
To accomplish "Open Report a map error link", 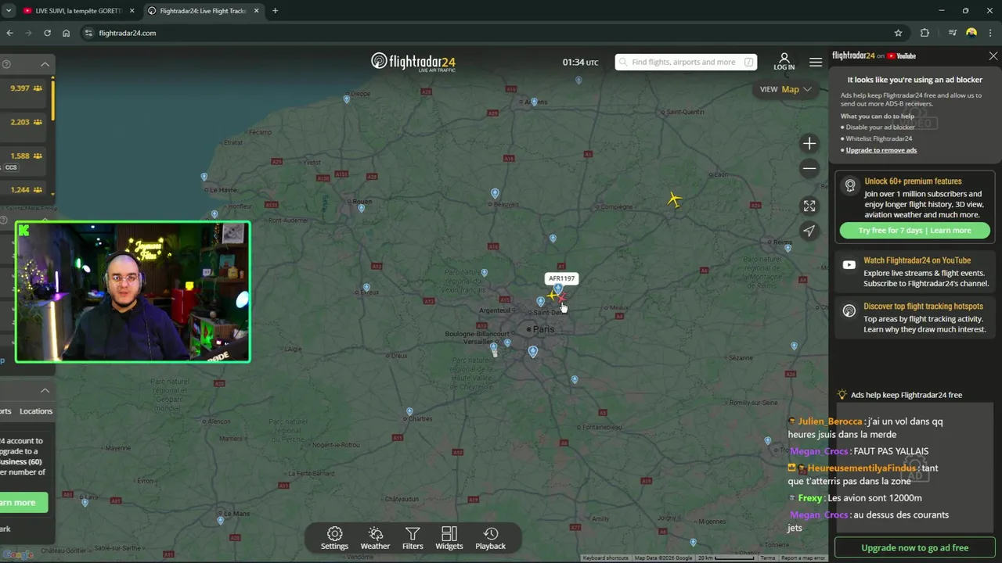I will coord(803,558).
